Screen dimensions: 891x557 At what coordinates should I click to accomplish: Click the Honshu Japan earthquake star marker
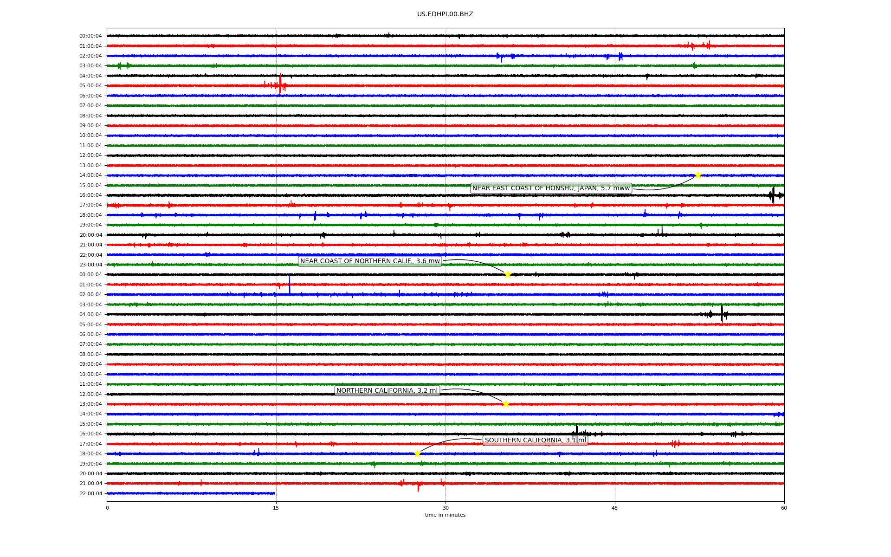[698, 175]
